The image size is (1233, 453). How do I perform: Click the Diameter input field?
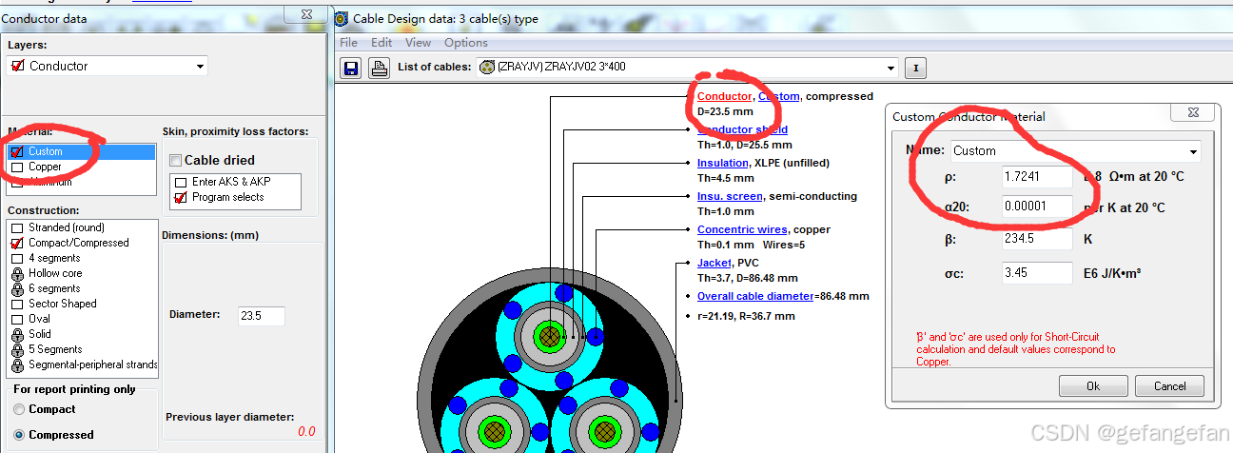point(261,315)
